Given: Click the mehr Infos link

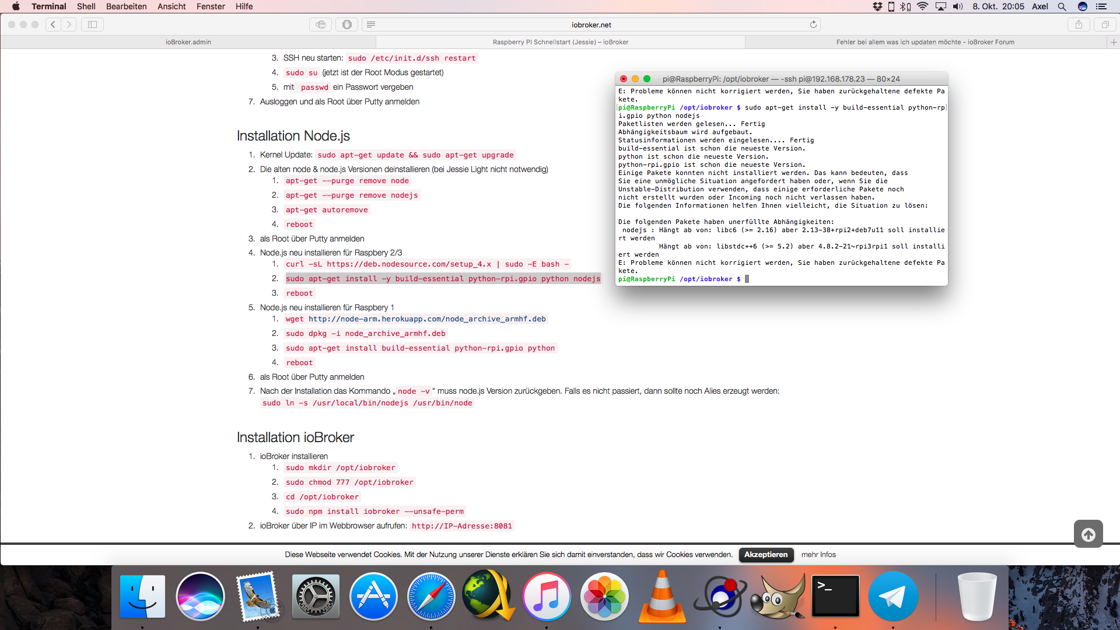Looking at the screenshot, I should point(818,555).
